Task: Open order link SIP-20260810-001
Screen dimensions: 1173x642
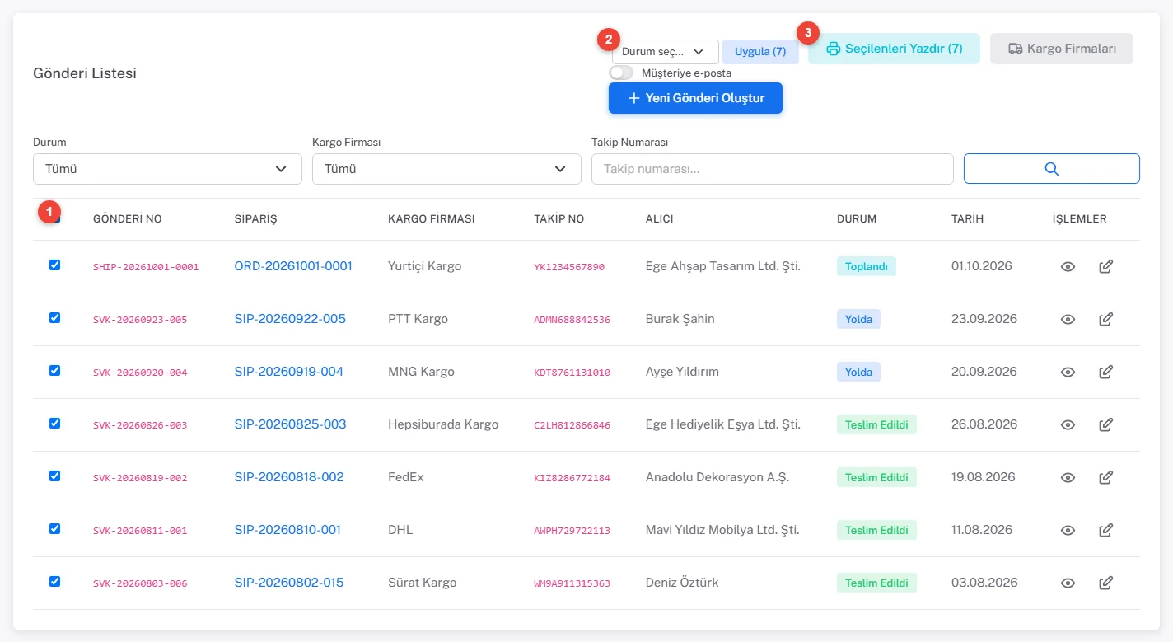Action: coord(287,530)
